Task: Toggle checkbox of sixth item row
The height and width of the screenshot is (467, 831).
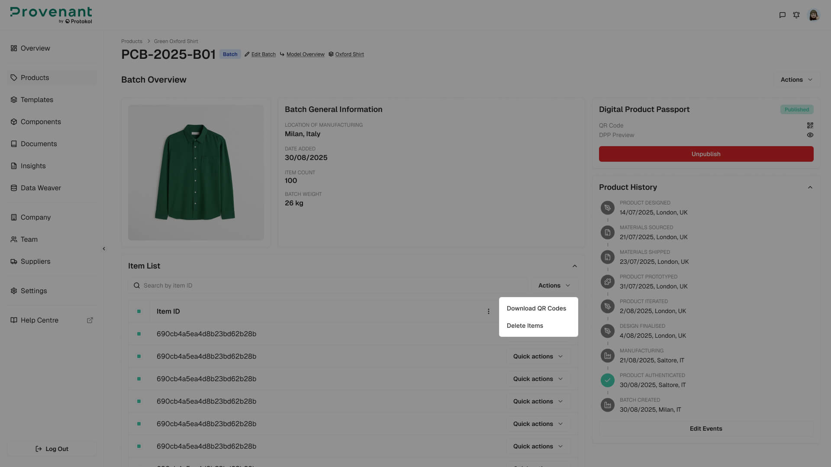Action: click(139, 446)
